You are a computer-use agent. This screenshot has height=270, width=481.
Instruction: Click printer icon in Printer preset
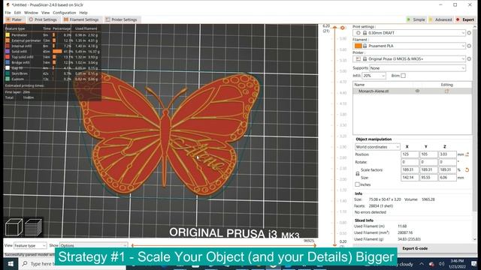click(358, 58)
